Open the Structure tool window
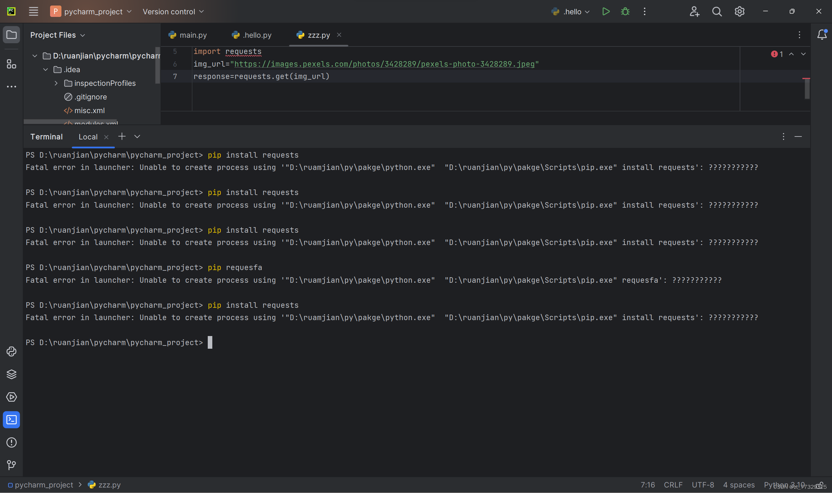 [x=11, y=64]
